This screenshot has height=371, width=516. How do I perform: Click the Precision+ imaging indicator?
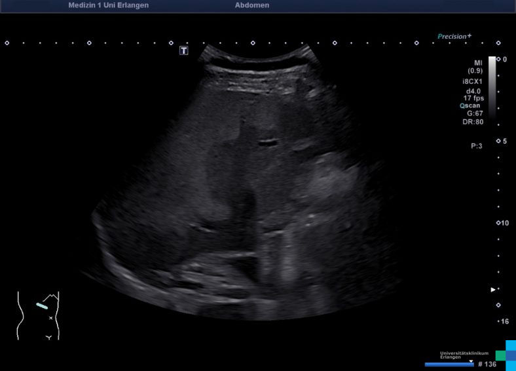pos(454,37)
